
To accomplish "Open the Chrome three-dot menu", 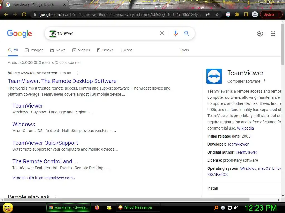I will click(279, 14).
